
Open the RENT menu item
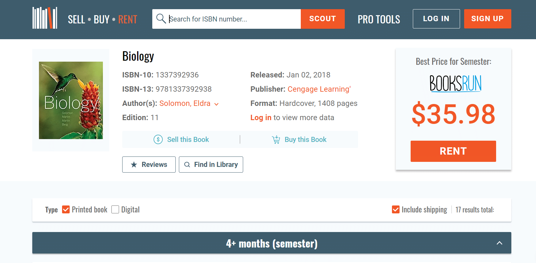(x=128, y=20)
